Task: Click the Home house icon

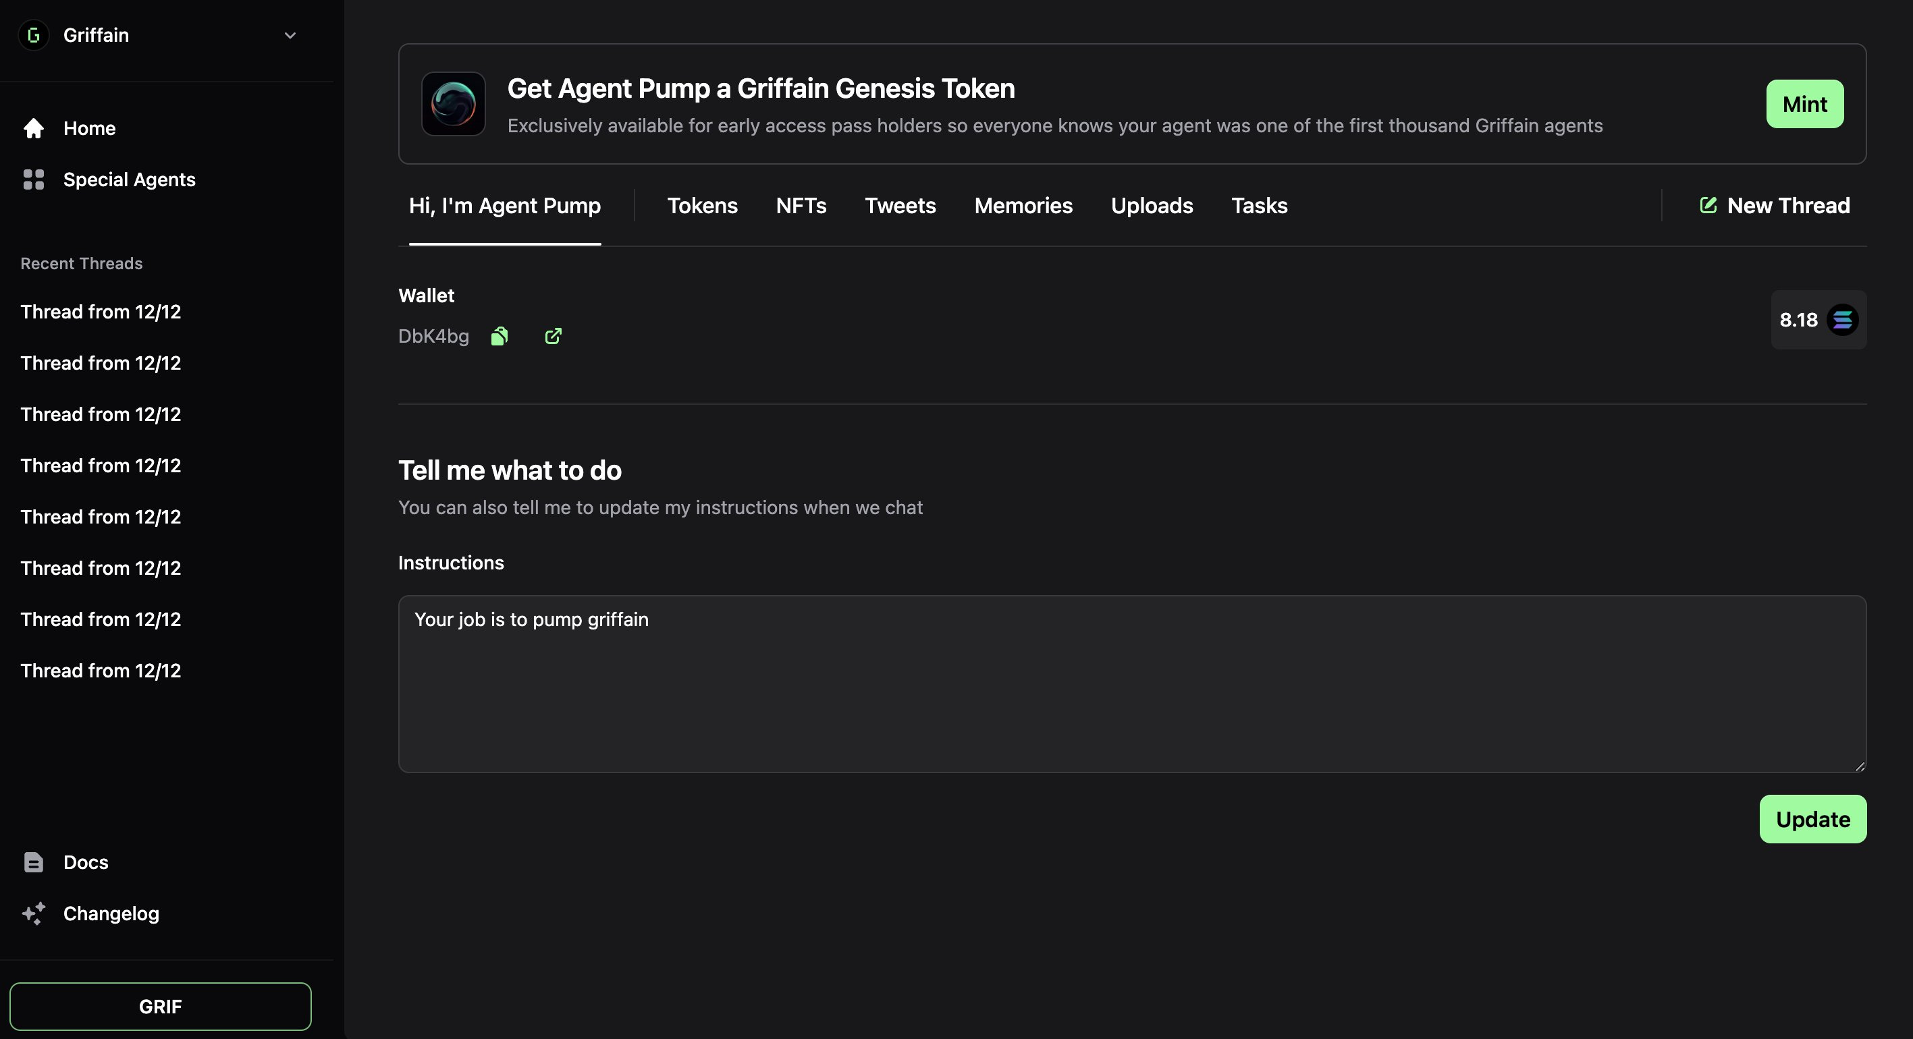Action: pyautogui.click(x=34, y=128)
